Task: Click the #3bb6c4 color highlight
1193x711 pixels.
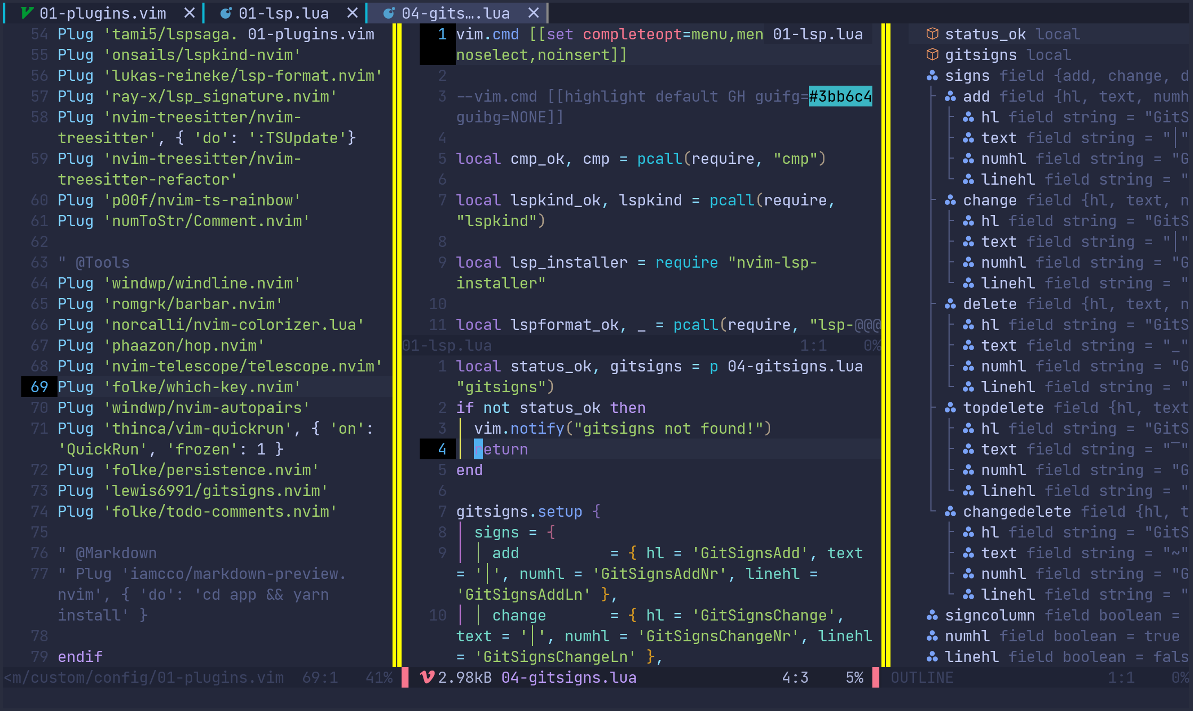Action: [x=840, y=96]
